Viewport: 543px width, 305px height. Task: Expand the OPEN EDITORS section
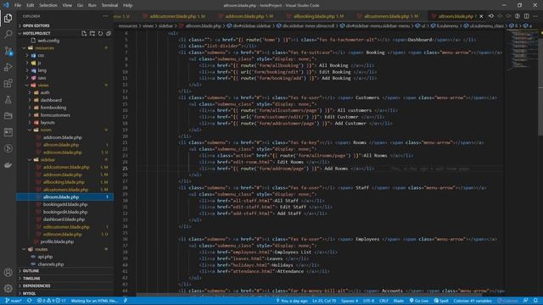click(65, 25)
